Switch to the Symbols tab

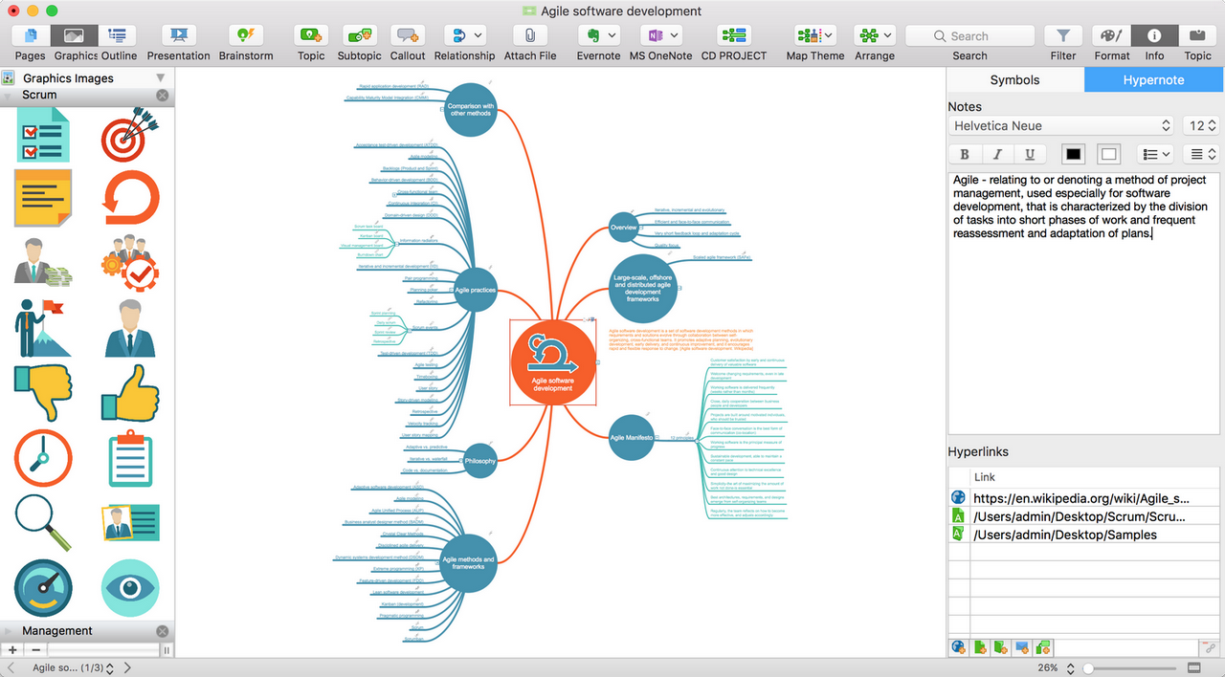1014,80
